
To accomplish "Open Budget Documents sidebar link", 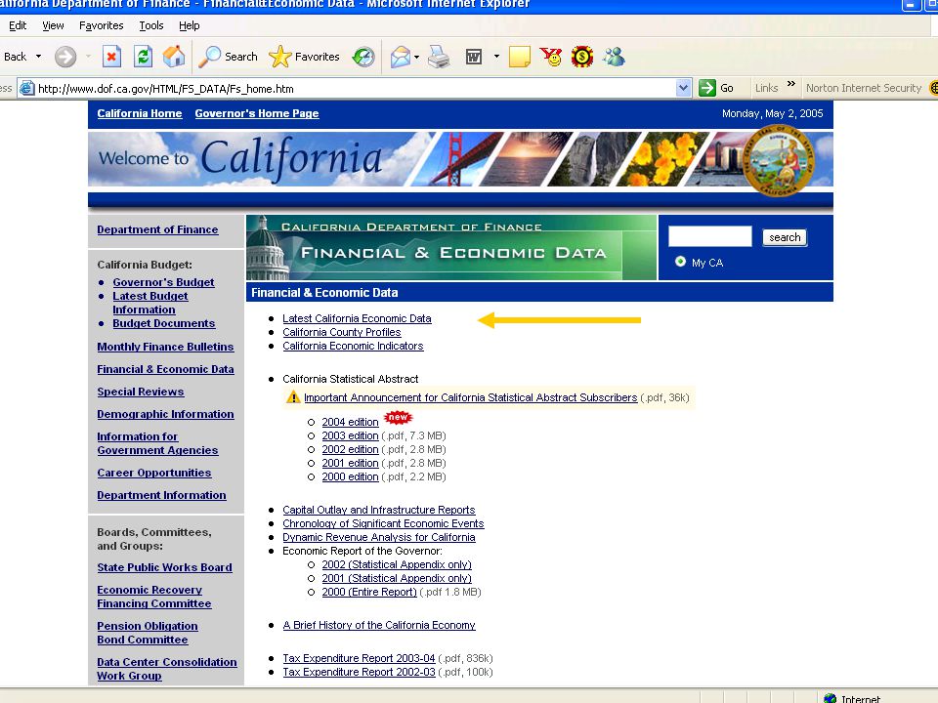I will [x=164, y=323].
